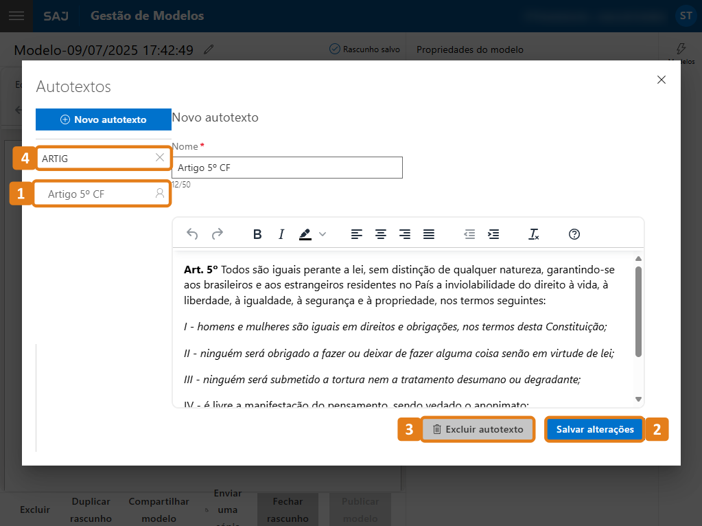
Task: Open the editor help icon
Action: coord(575,234)
